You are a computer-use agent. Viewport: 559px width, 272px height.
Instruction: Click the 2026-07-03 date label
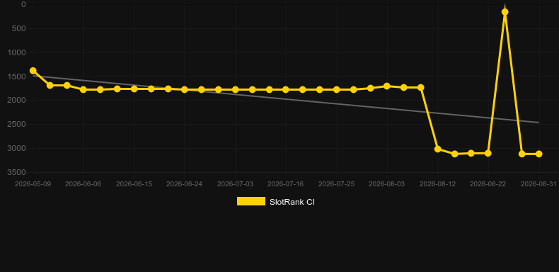pyautogui.click(x=236, y=184)
